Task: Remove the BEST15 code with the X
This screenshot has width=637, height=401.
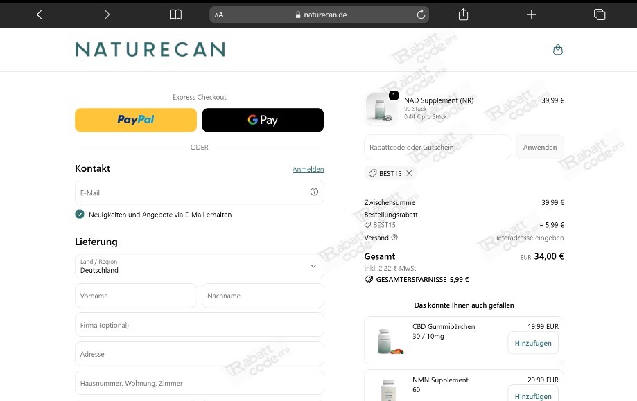Action: [409, 173]
